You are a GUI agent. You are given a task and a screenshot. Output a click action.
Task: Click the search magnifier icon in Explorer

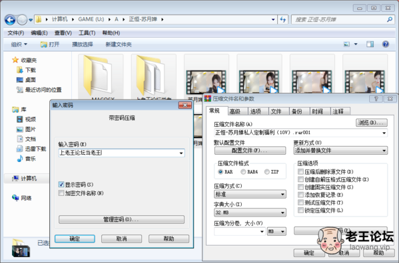pyautogui.click(x=389, y=19)
